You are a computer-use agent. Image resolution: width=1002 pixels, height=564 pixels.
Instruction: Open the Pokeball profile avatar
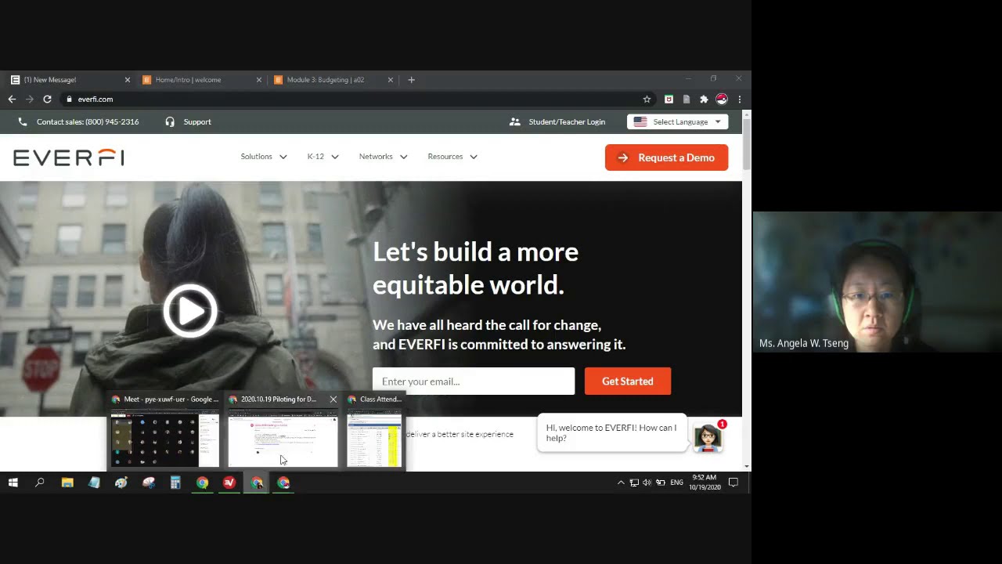click(722, 99)
